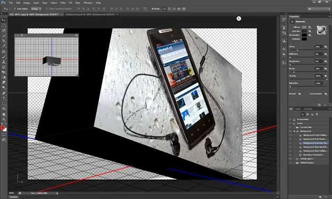Select the Crop tool

[4, 41]
